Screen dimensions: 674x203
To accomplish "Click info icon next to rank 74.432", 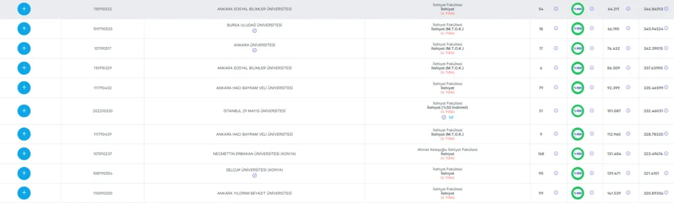I will 628,48.
